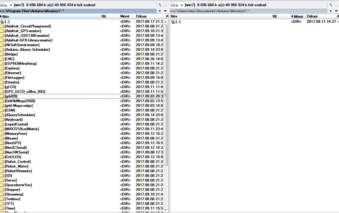This screenshot has height=213, width=339.
Task: Click the left panel scrollbar up arrow
Action: [166, 22]
